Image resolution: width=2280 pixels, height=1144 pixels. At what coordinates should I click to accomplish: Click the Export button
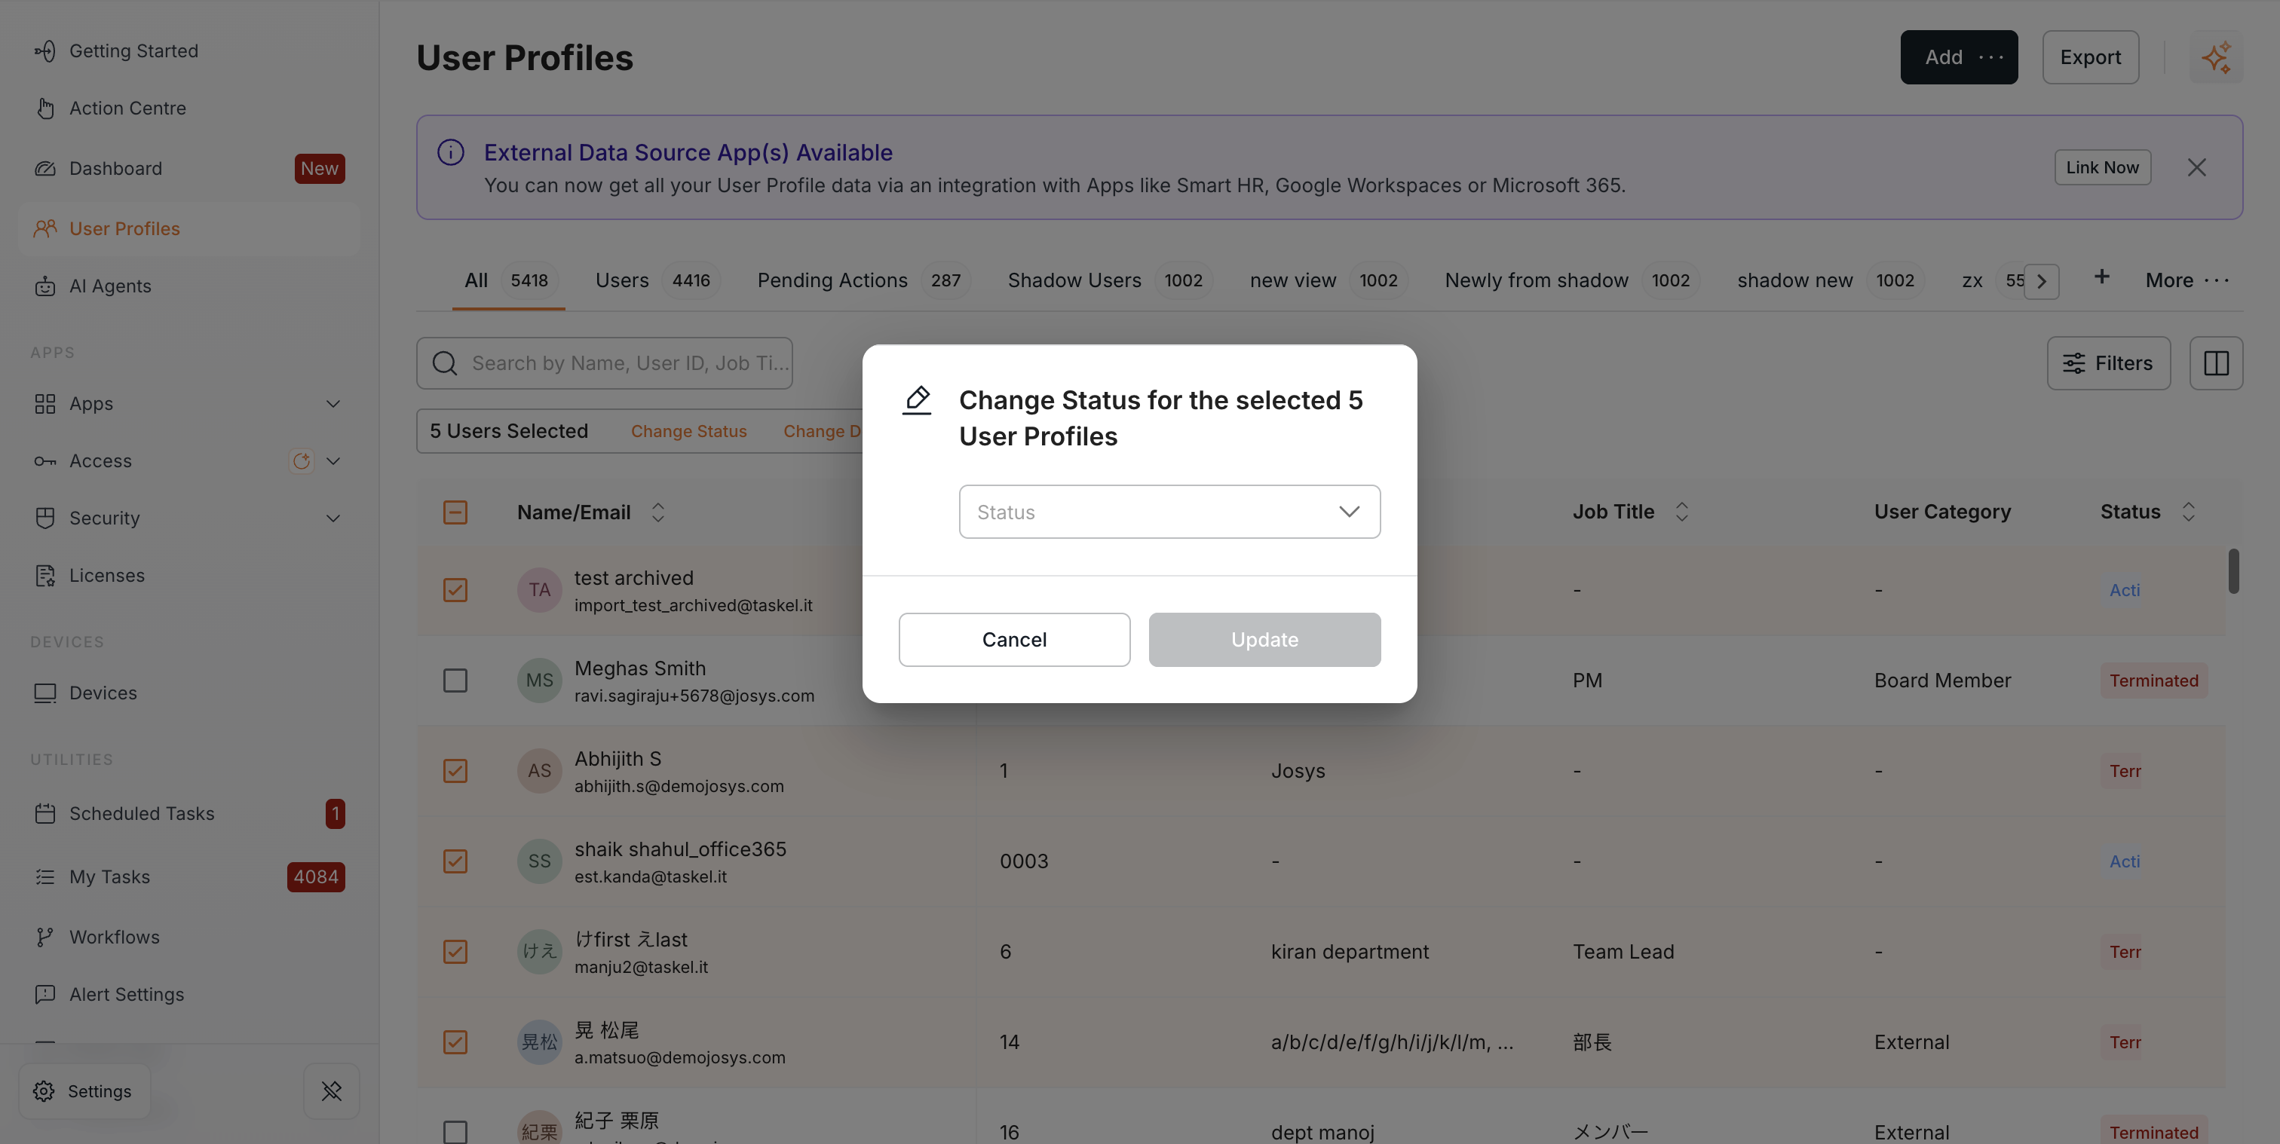coord(2091,57)
